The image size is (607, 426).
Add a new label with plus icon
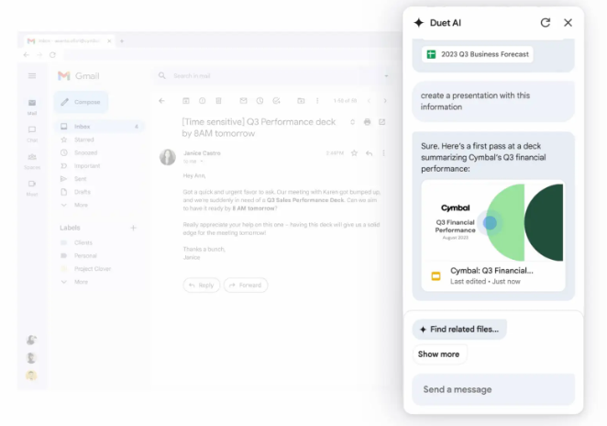click(134, 228)
